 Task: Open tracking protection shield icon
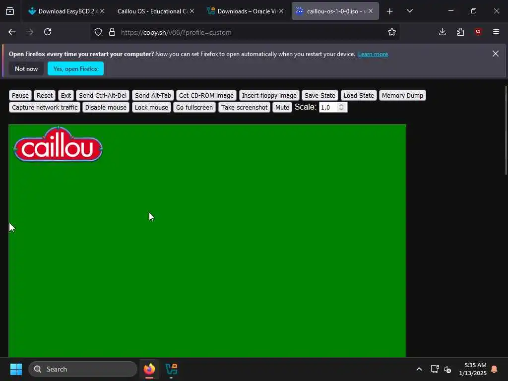pos(98,32)
